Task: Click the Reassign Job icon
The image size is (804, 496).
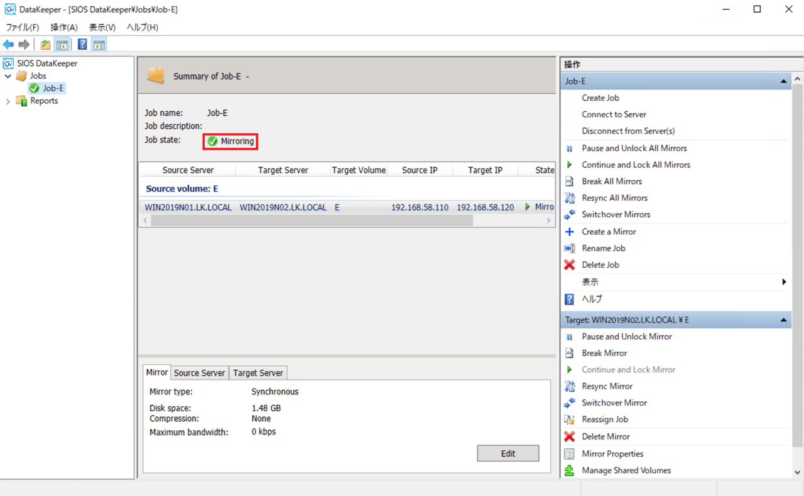Action: coord(569,419)
